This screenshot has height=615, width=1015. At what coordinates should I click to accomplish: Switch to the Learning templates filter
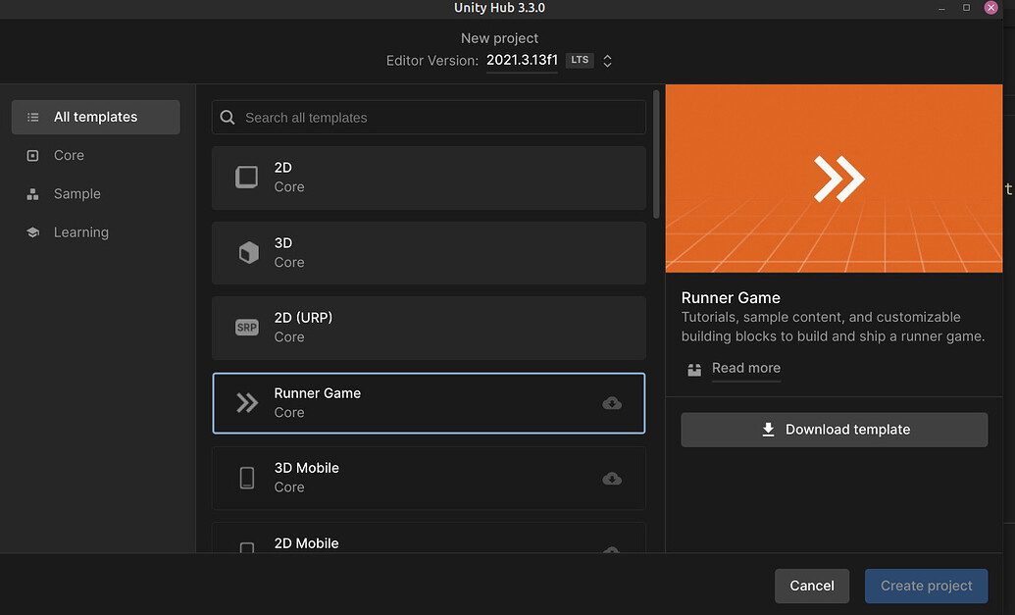pyautogui.click(x=80, y=231)
